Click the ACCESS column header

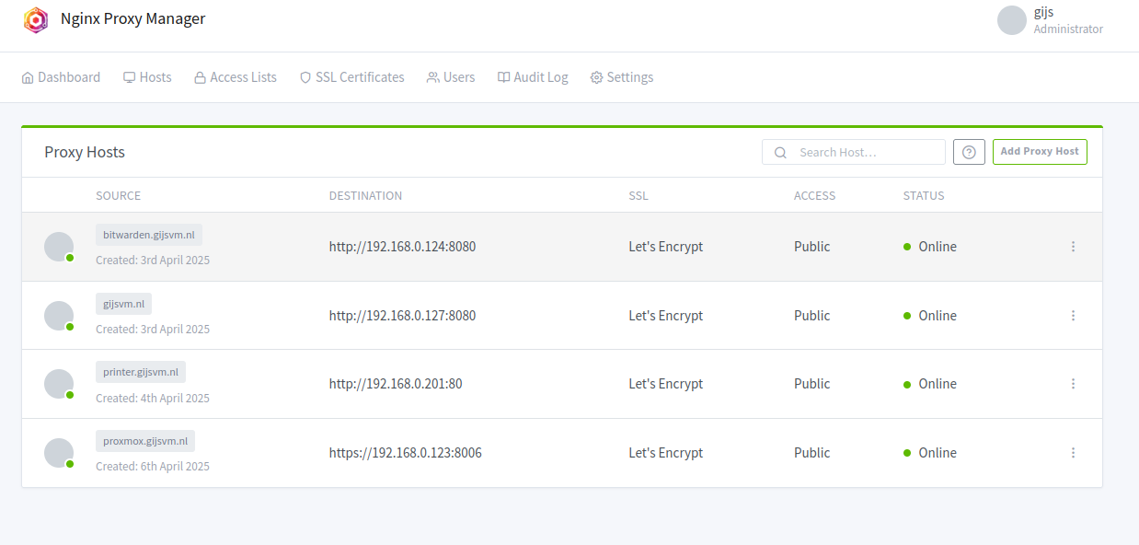tap(815, 196)
